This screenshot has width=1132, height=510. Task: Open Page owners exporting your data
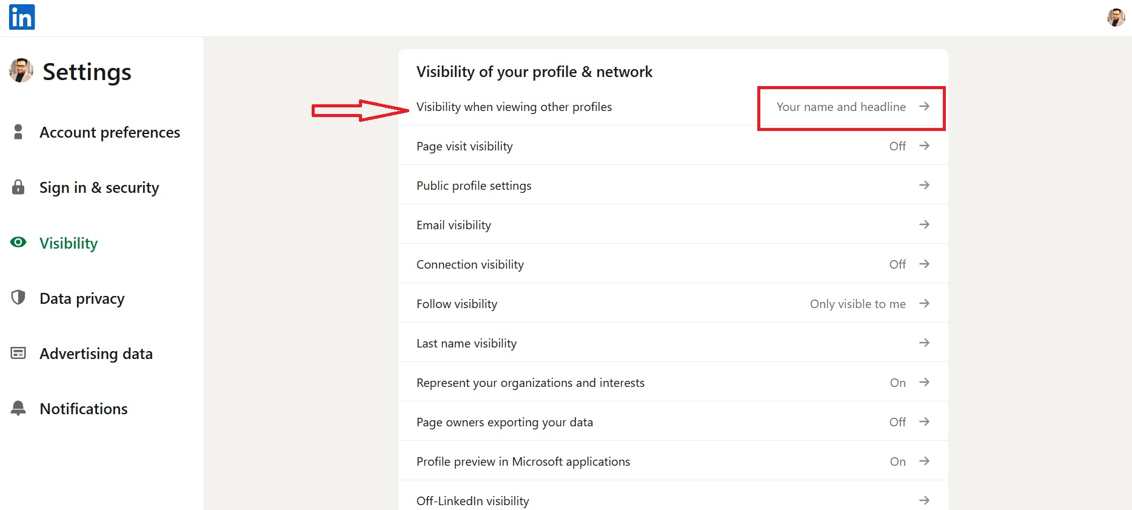click(673, 422)
